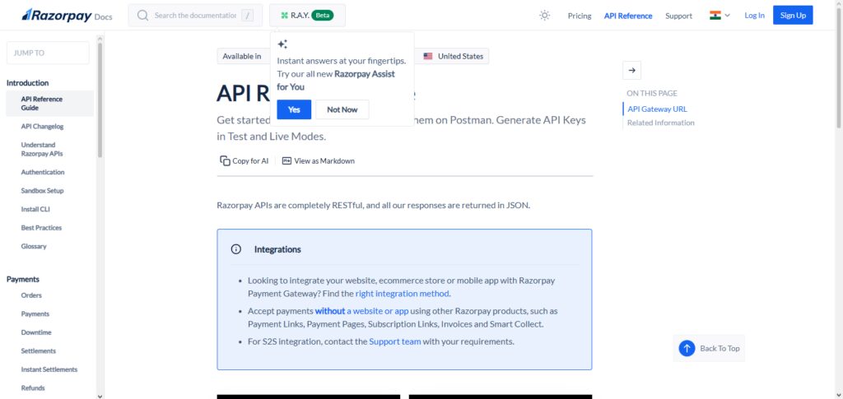Click the Integrations info icon

(235, 249)
